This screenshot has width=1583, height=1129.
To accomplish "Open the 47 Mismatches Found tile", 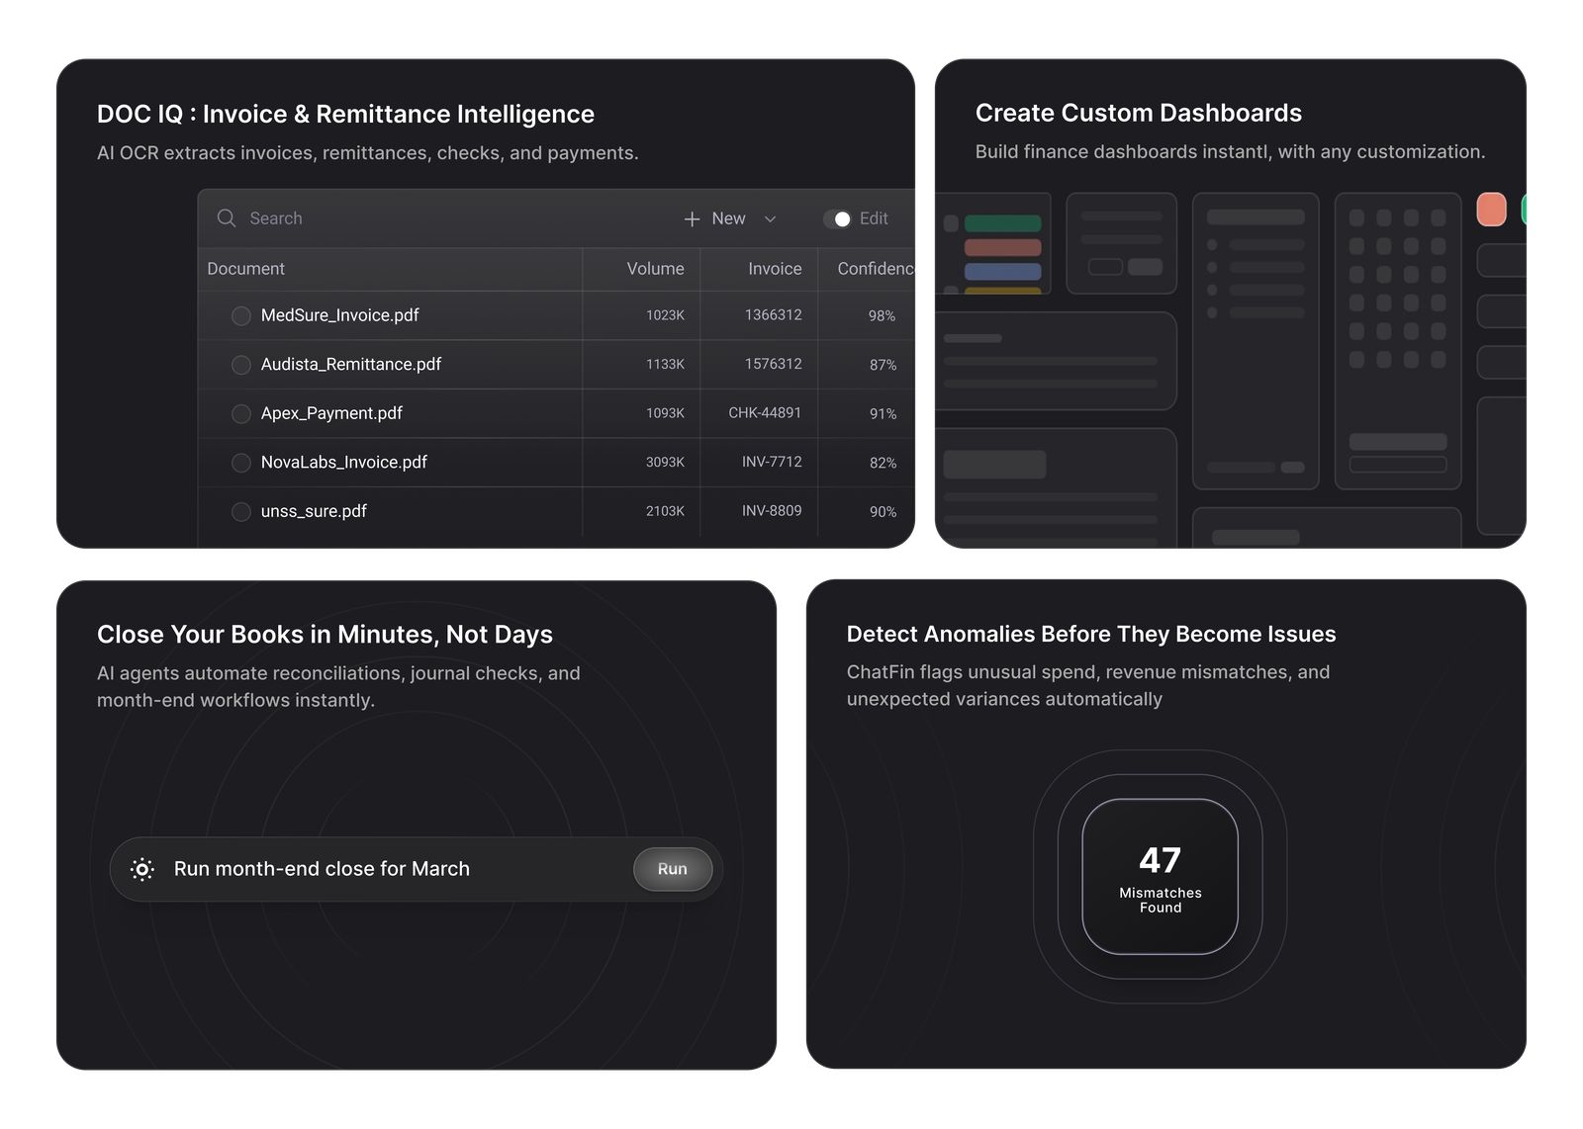I will 1160,876.
